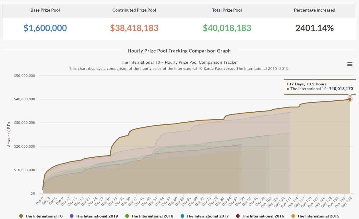359x219 pixels.
Task: Click the $0 y-axis label
Action: pos(33,193)
